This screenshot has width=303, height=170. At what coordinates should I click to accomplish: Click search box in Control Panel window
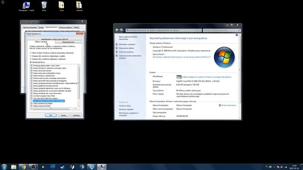[x=222, y=30]
